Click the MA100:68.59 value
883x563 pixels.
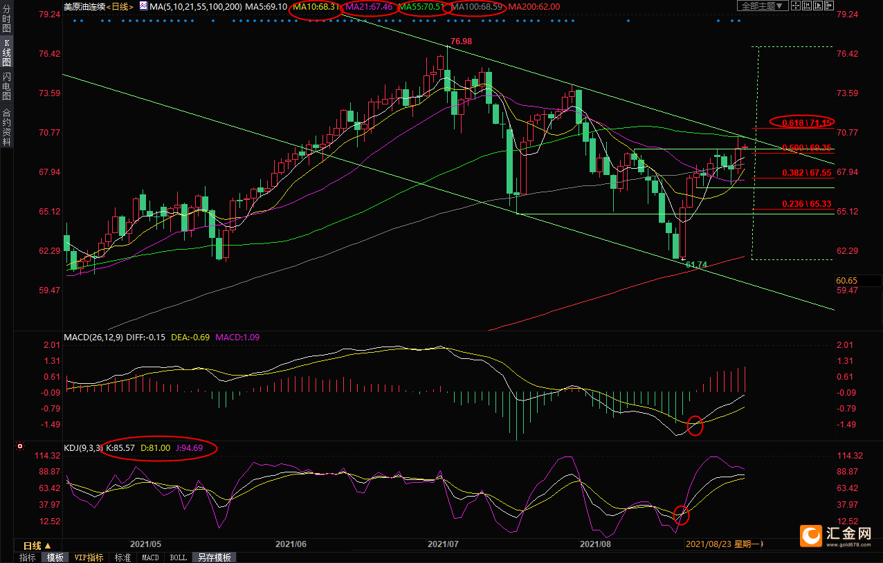[477, 6]
